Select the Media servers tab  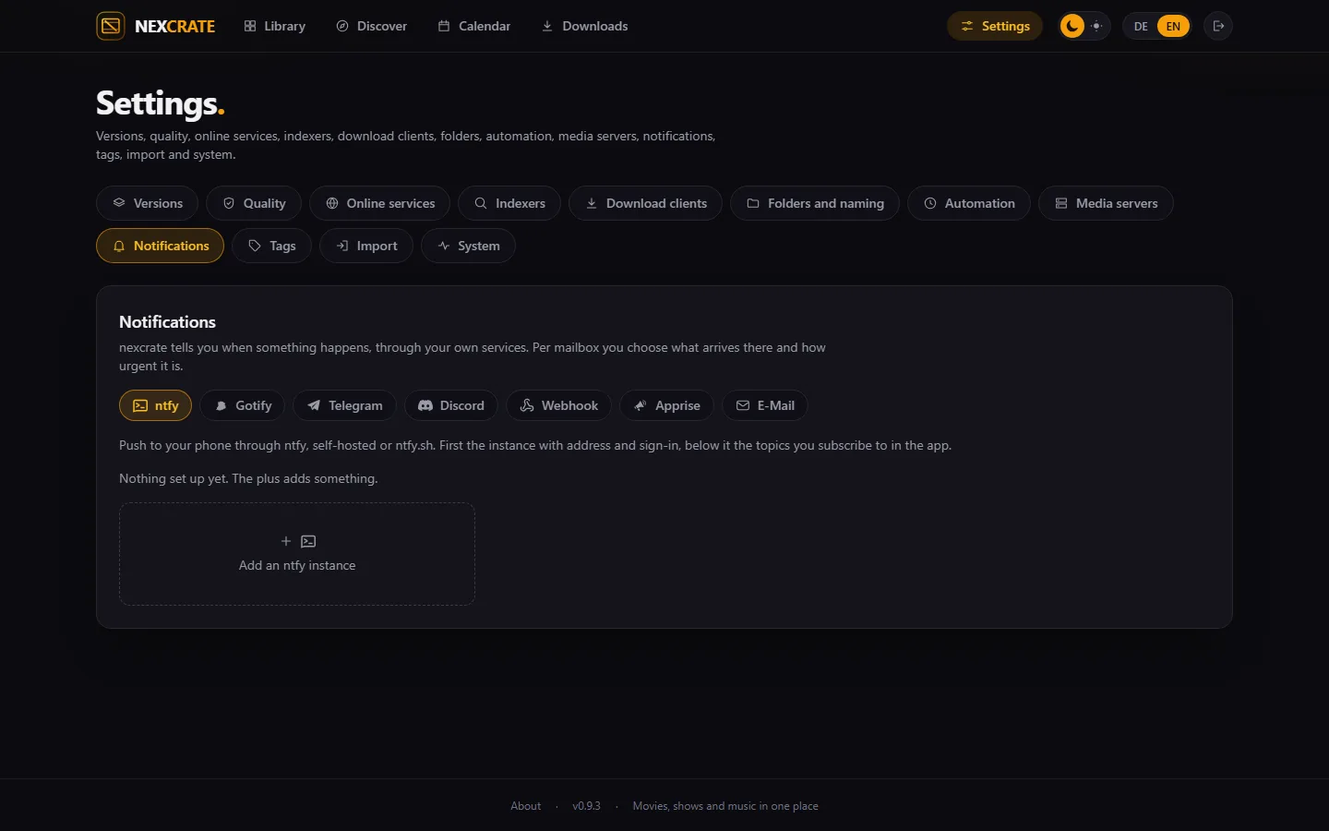coord(1106,203)
